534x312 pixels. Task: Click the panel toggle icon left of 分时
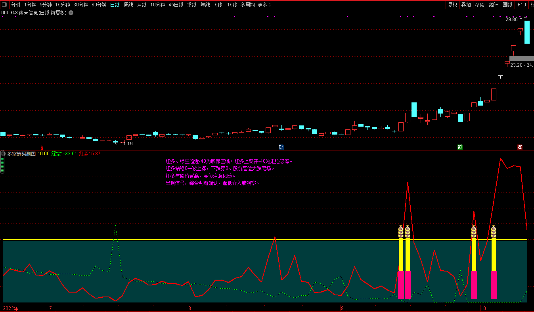(x=4, y=5)
